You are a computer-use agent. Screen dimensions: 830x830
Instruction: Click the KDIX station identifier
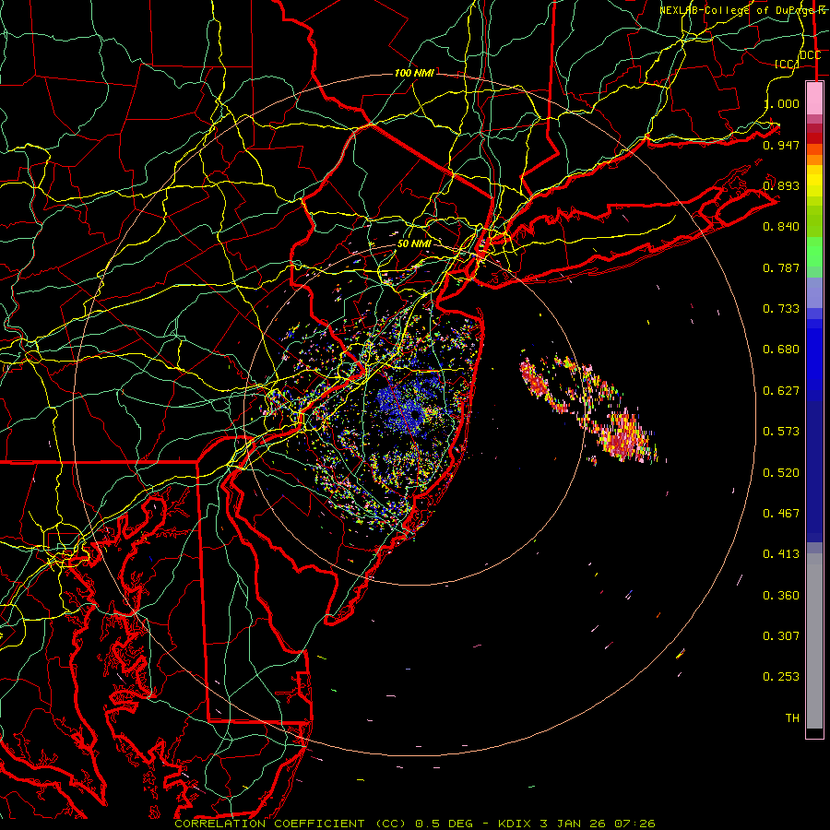[x=516, y=824]
